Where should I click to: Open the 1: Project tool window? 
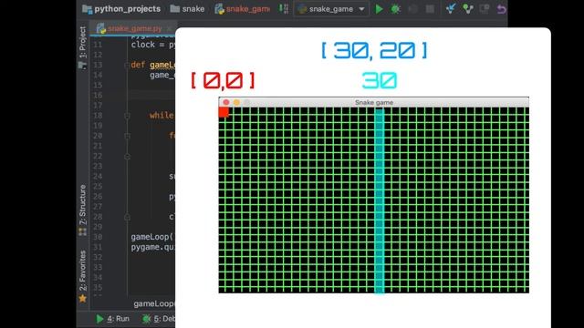click(x=83, y=47)
